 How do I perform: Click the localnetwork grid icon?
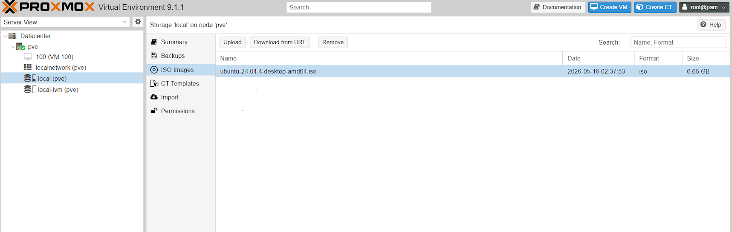28,67
